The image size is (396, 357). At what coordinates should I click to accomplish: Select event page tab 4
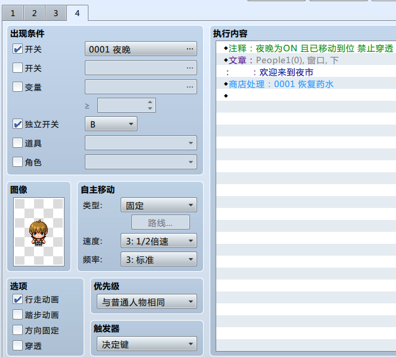coord(77,13)
